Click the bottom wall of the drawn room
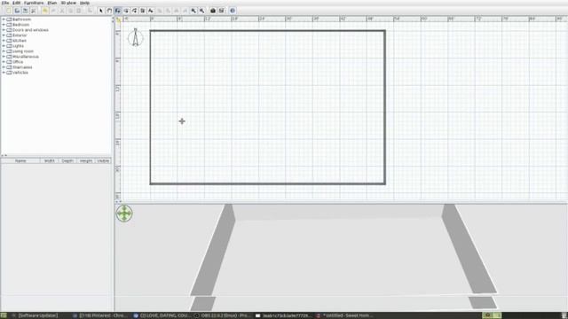 coord(268,183)
